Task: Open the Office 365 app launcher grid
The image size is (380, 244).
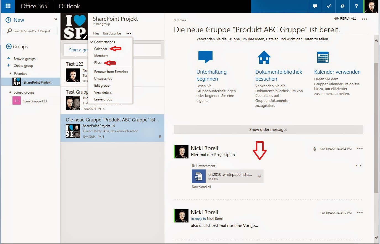Action: coord(8,6)
